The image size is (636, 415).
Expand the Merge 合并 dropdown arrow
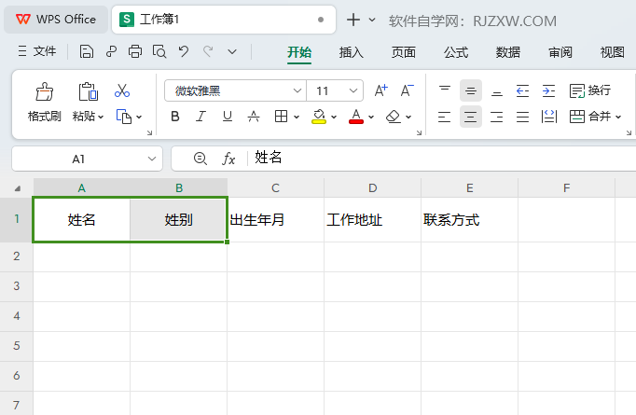coord(618,118)
